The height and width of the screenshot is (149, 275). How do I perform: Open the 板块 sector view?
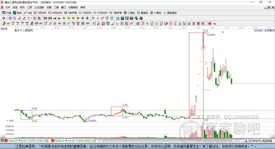[17, 13]
